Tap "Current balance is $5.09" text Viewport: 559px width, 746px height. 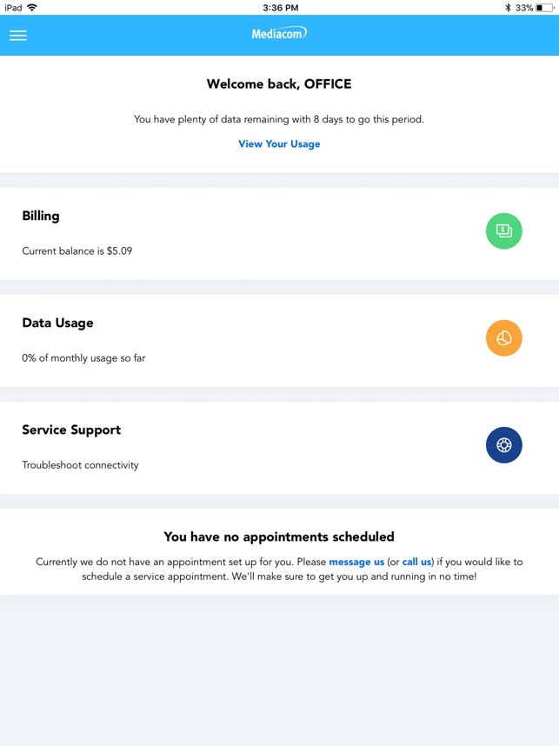click(77, 251)
